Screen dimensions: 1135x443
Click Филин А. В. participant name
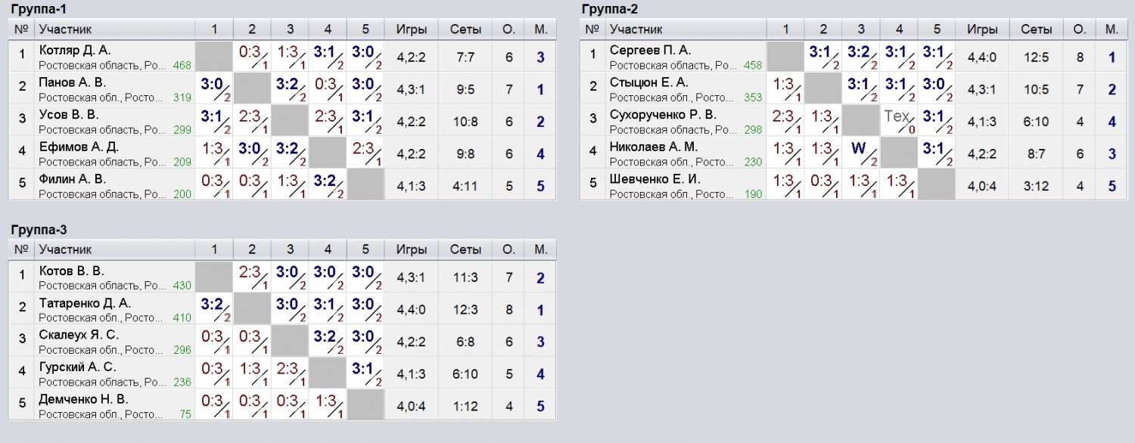pyautogui.click(x=73, y=179)
